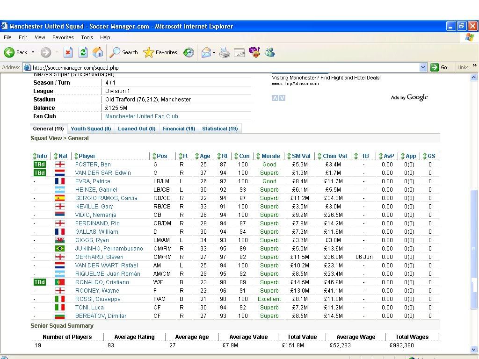Click the Excellent morale of ROSSI, Giuseppe
This screenshot has height=359, width=479.
(269, 299)
